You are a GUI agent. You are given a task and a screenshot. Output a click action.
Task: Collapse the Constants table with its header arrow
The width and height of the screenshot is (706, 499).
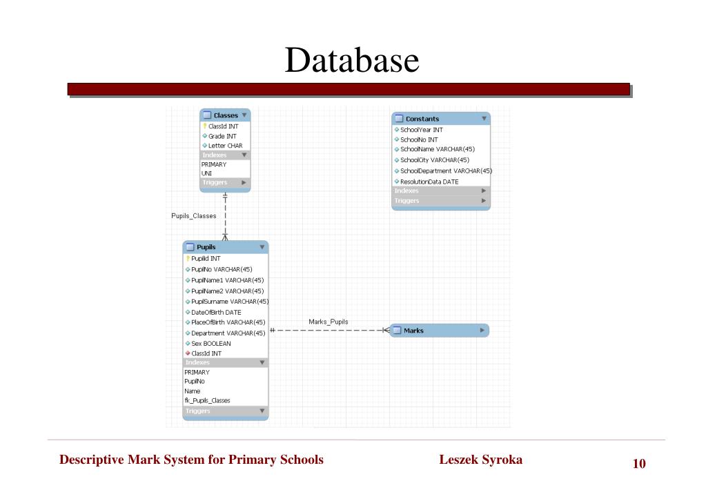coord(484,119)
